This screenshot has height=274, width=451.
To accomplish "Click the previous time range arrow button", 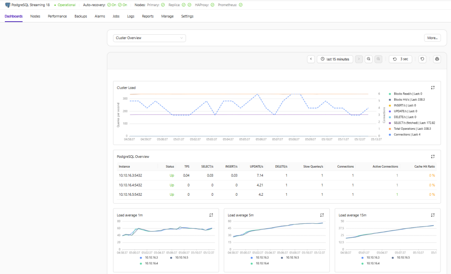I will pyautogui.click(x=311, y=59).
